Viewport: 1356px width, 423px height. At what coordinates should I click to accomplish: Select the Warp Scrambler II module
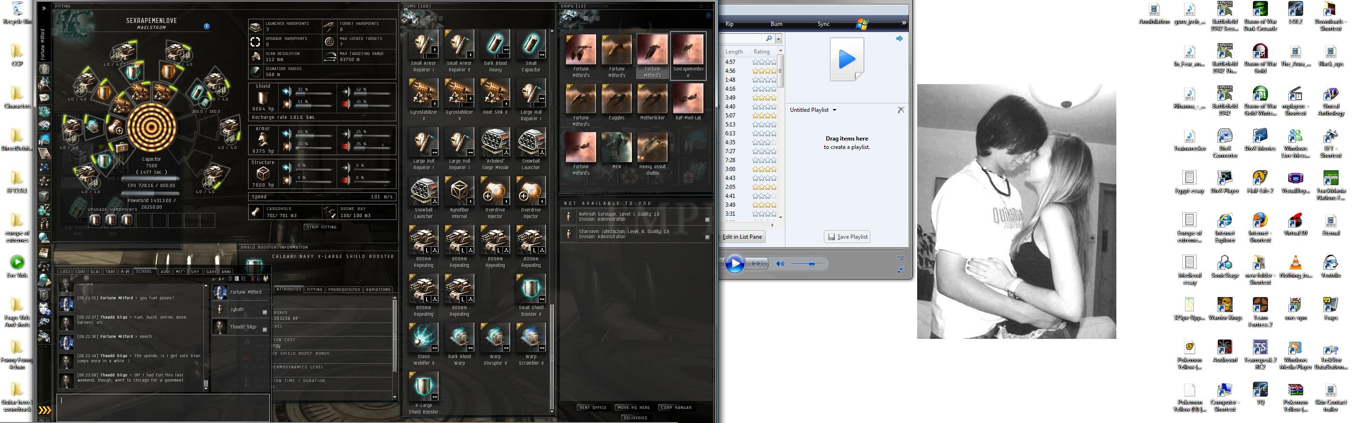pyautogui.click(x=531, y=344)
